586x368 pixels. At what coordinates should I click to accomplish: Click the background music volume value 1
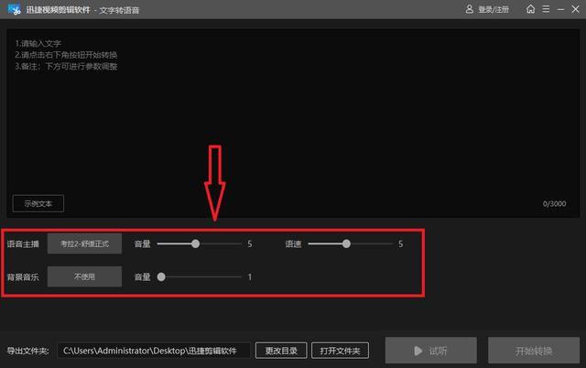pyautogui.click(x=250, y=276)
